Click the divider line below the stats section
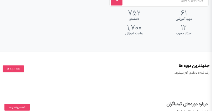Image resolution: width=212 pixels, height=111 pixels. click(105, 52)
